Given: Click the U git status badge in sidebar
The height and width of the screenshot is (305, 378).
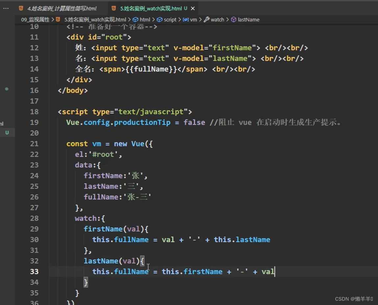Looking at the screenshot, I should point(7,133).
